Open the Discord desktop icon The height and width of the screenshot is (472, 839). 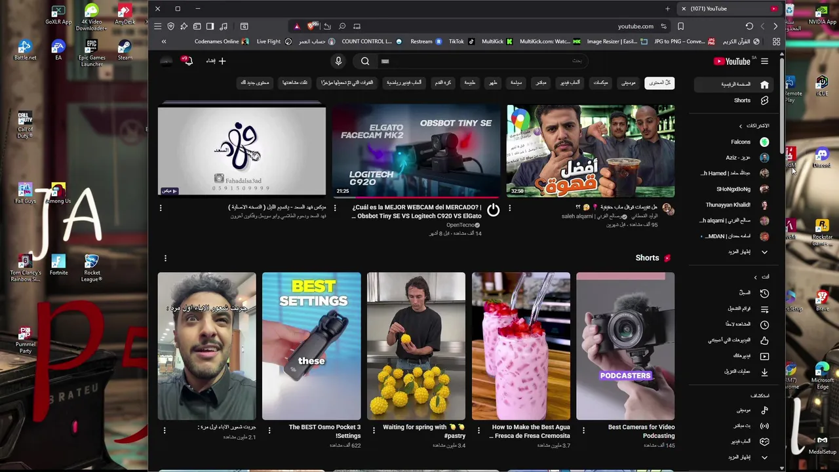point(822,158)
